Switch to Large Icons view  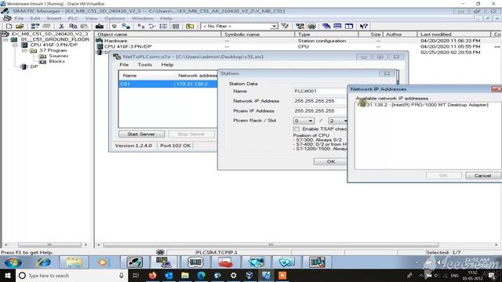pos(141,26)
